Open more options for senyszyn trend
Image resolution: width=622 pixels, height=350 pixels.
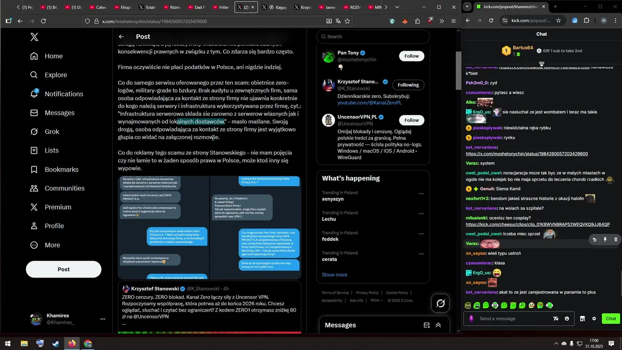point(421,193)
